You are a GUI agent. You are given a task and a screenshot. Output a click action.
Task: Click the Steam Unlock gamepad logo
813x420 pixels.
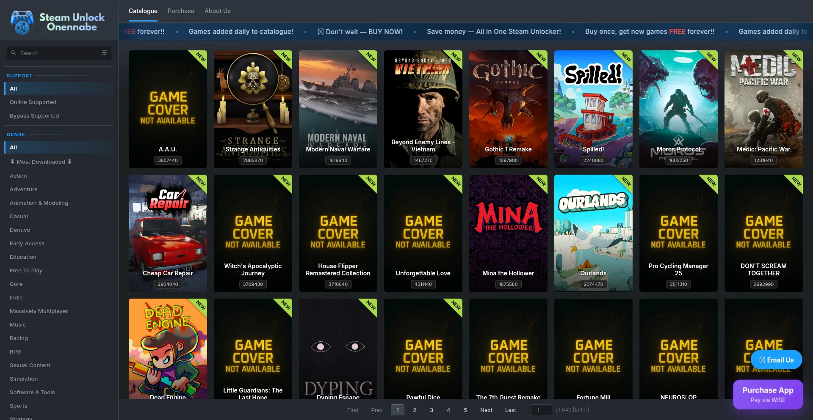[22, 22]
